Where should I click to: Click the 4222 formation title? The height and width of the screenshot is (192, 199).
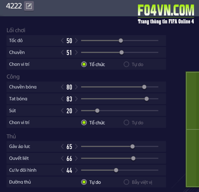coord(14,6)
